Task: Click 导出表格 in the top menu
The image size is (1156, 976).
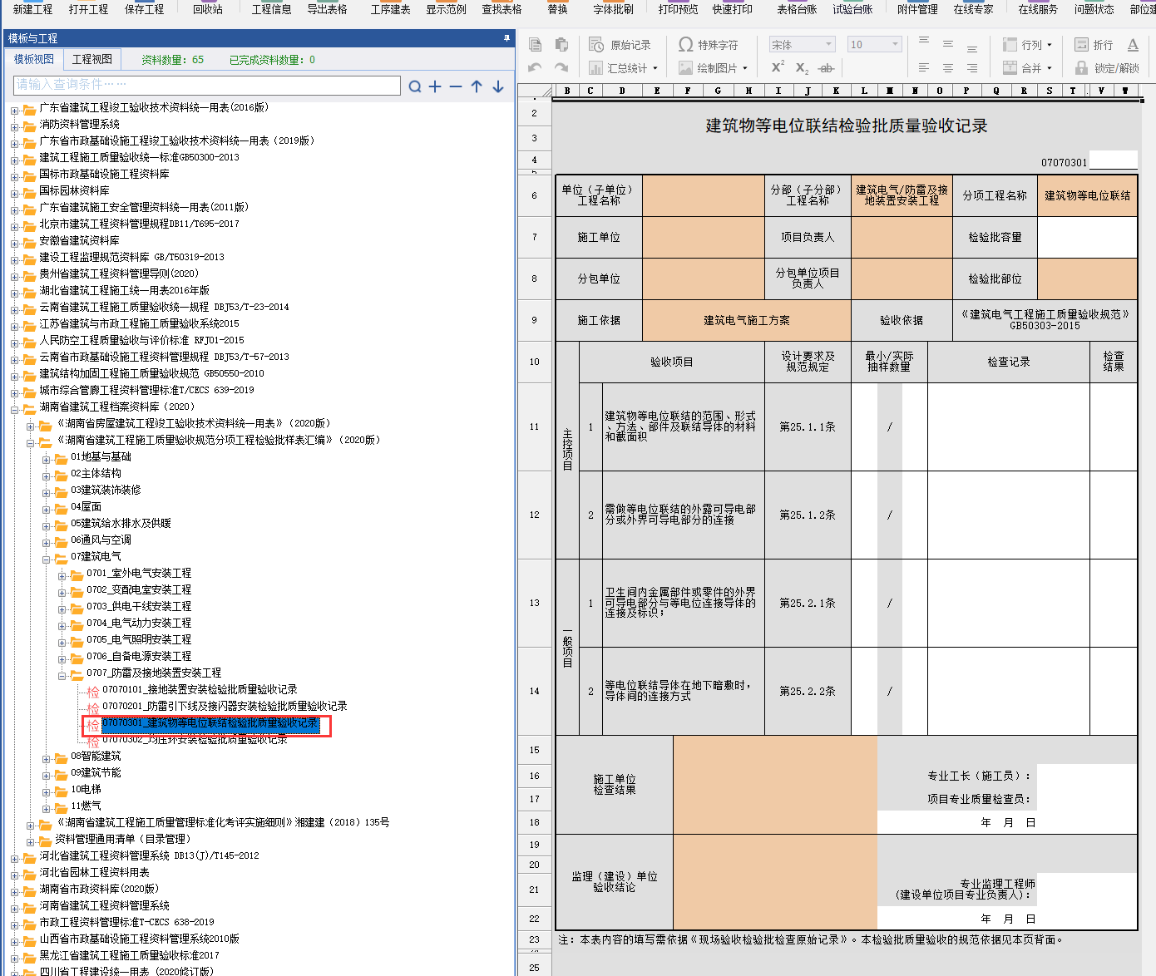Action: coord(327,9)
